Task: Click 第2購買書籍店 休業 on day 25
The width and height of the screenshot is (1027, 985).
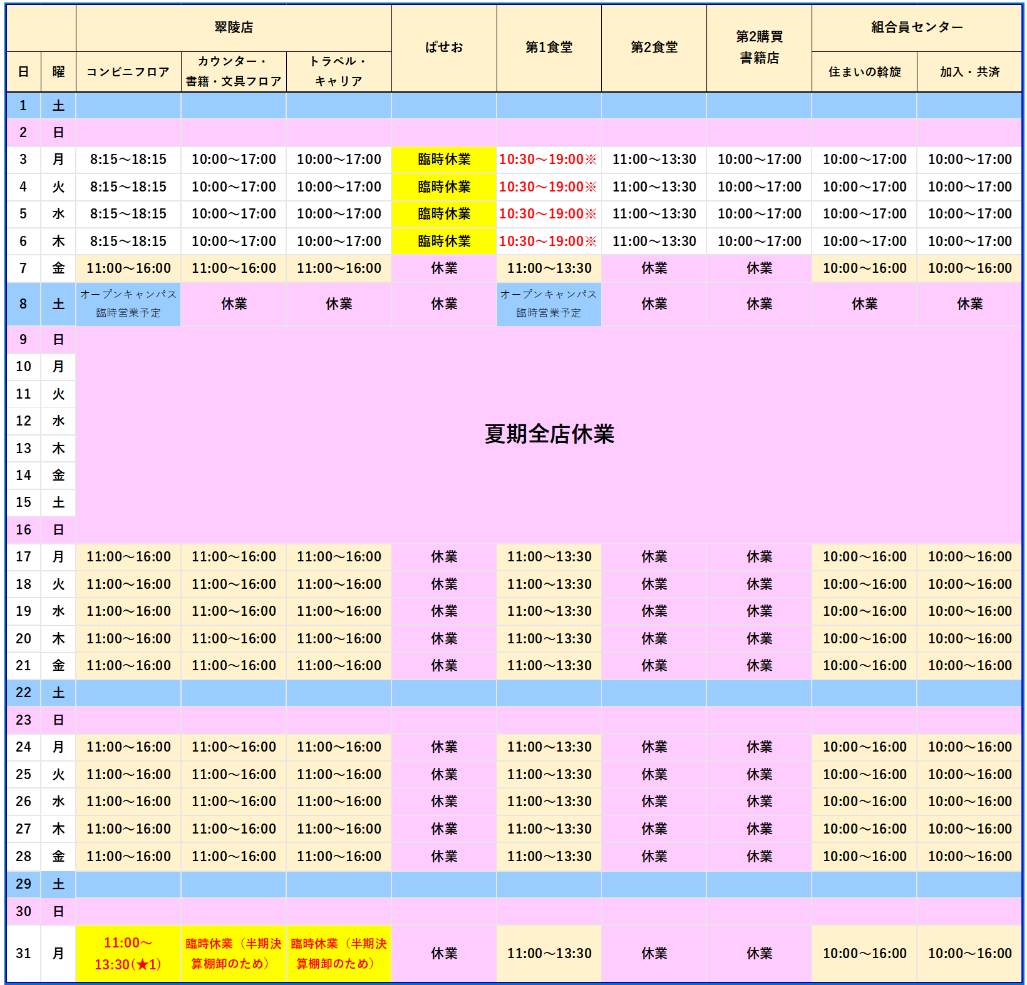Action: click(760, 775)
